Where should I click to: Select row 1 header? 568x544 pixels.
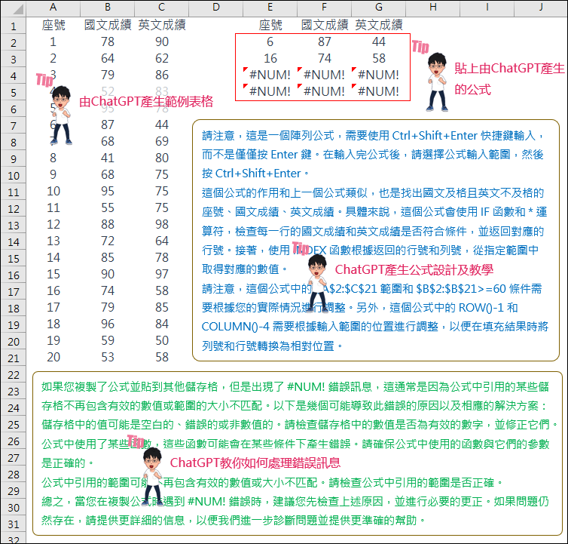[x=14, y=26]
